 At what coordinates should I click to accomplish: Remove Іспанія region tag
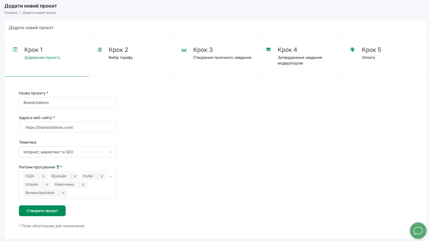47,185
